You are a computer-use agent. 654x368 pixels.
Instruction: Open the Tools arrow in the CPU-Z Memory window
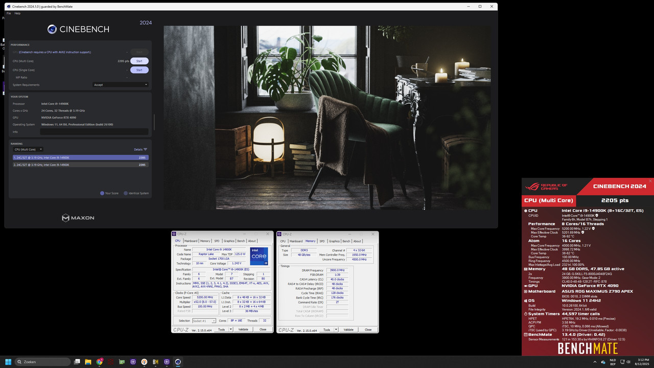click(x=336, y=330)
